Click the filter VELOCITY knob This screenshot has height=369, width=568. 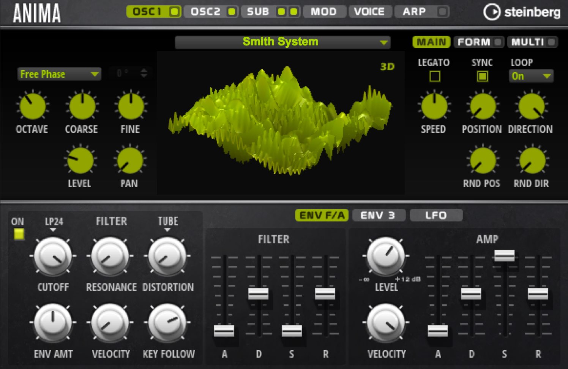(x=110, y=323)
